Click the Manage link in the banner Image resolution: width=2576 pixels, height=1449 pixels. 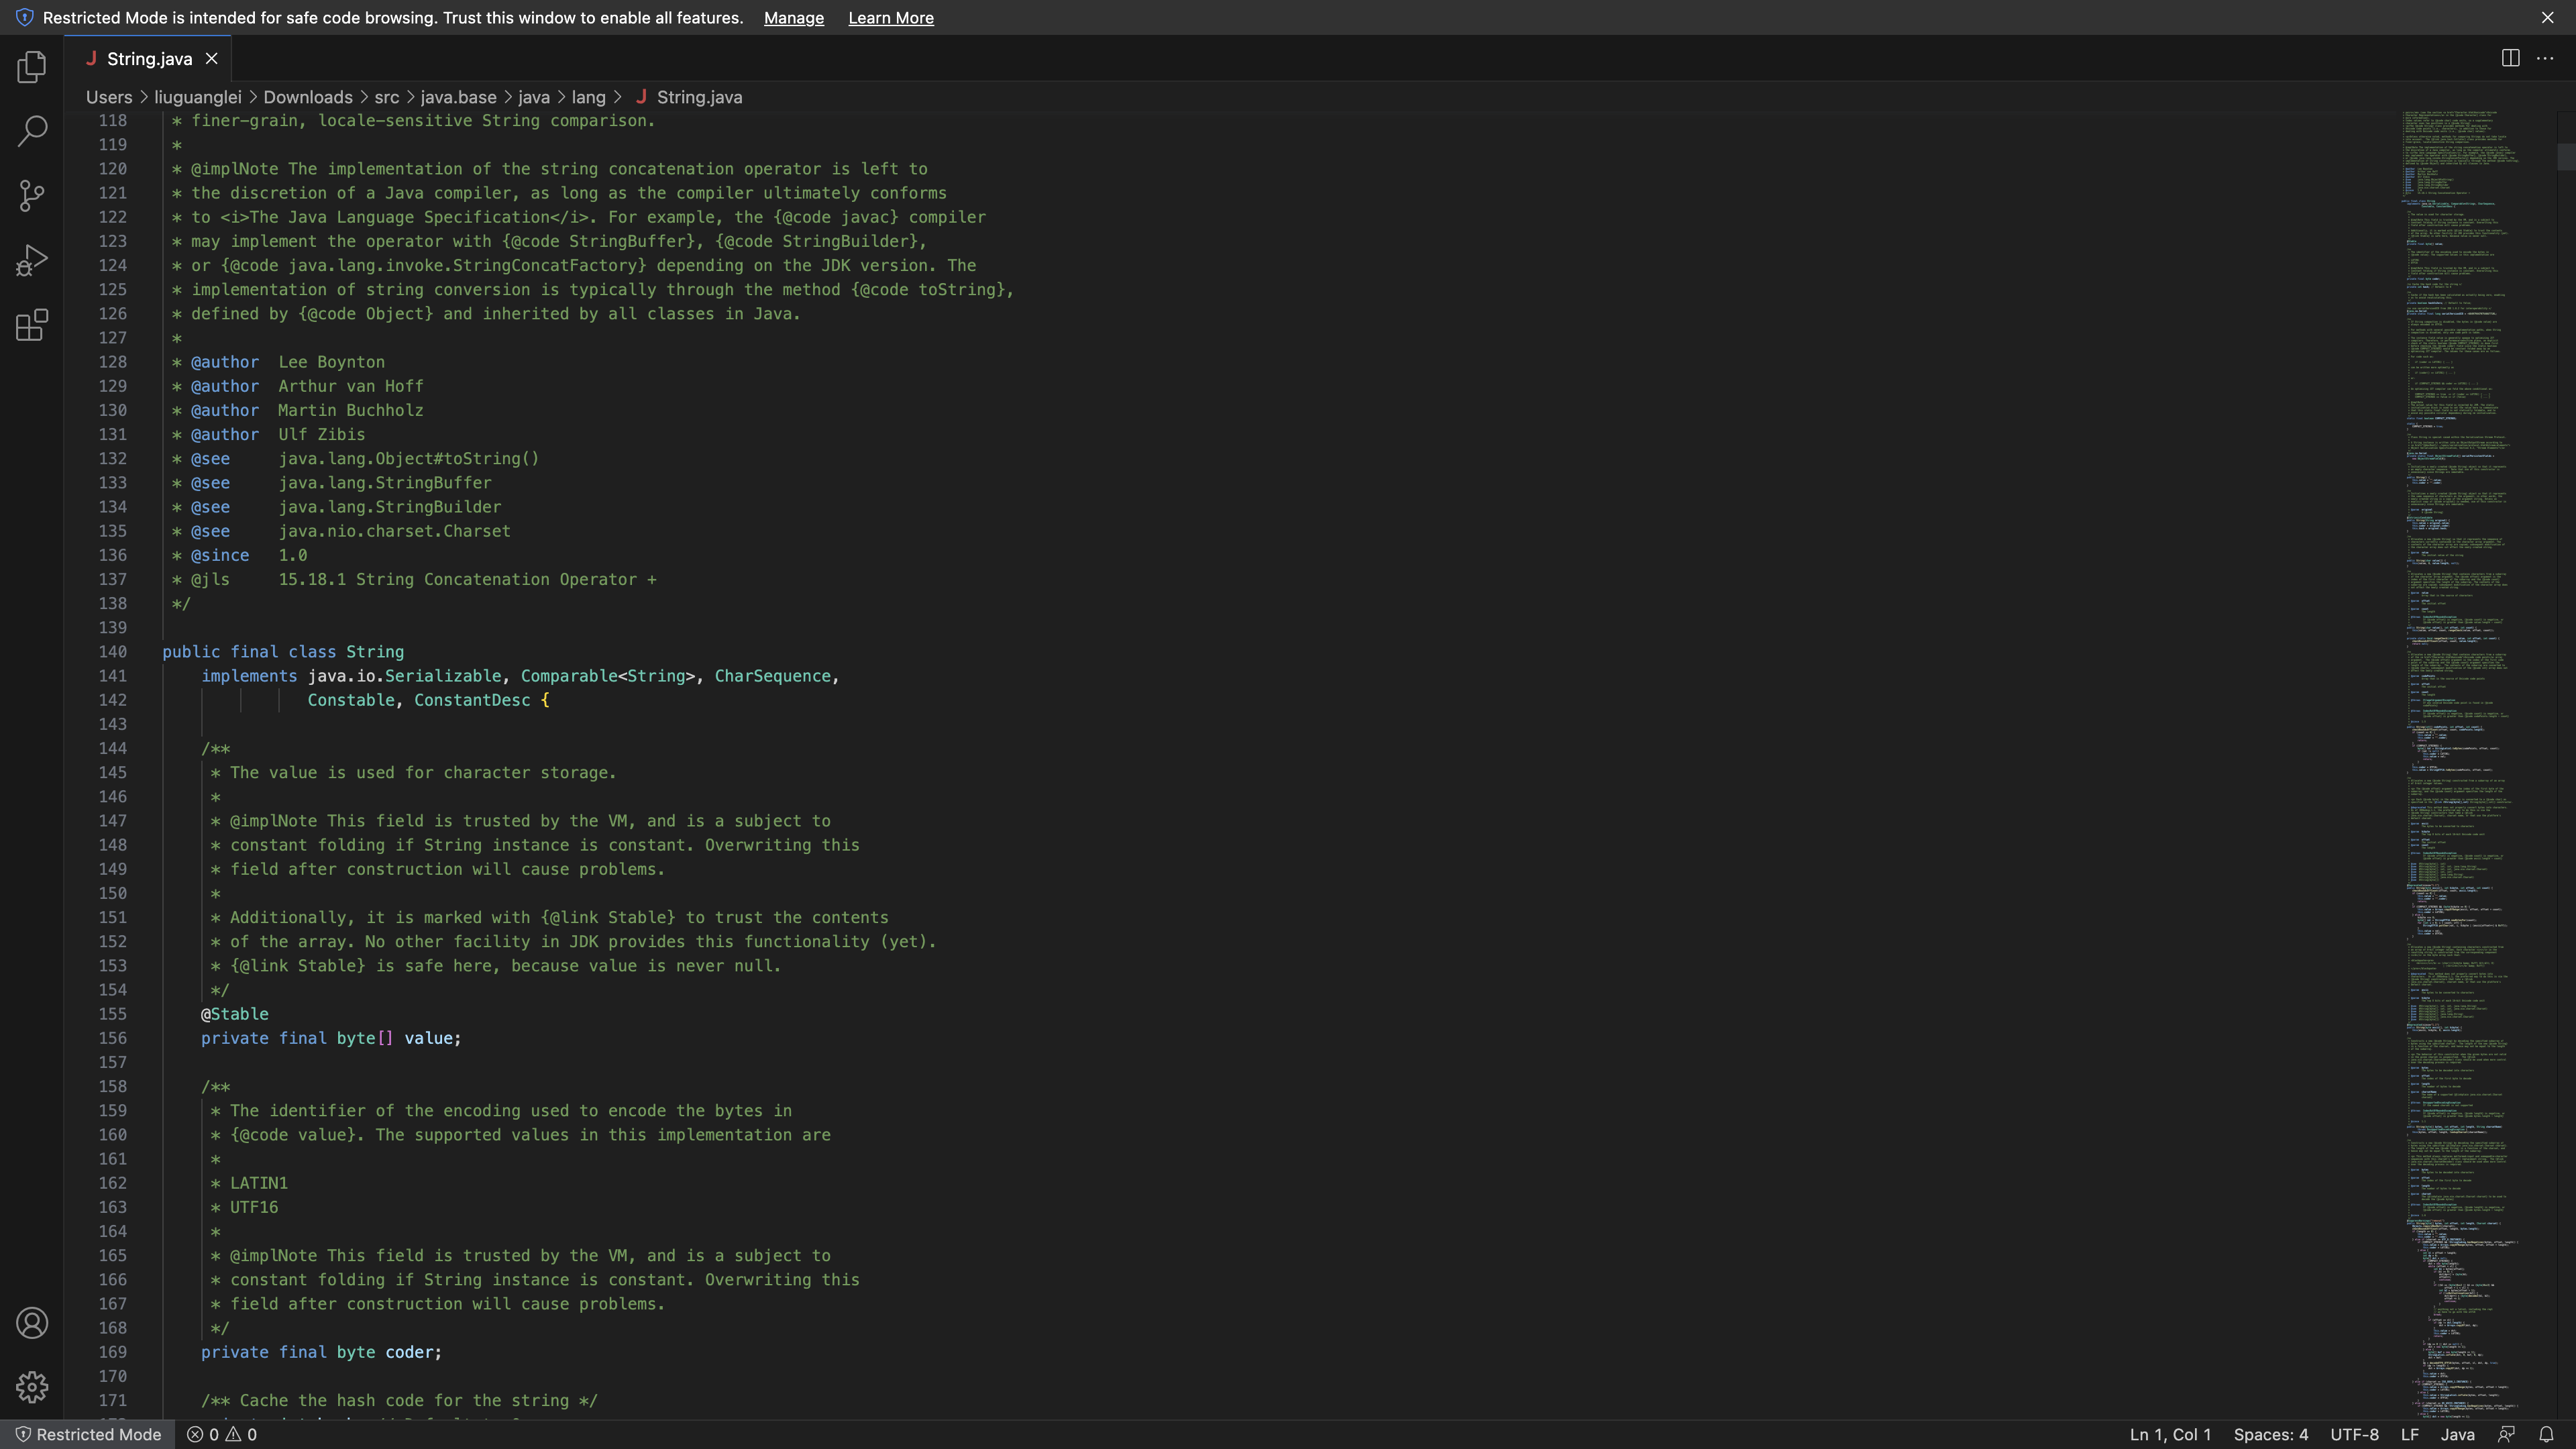[794, 18]
